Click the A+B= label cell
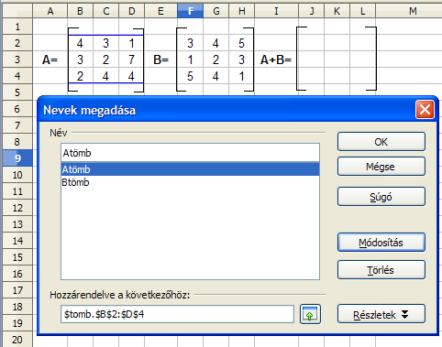Viewport: 442px width, 347px height. (x=276, y=60)
